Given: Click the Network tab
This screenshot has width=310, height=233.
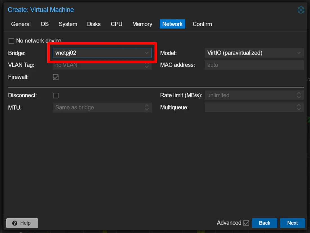Looking at the screenshot, I should pyautogui.click(x=172, y=24).
